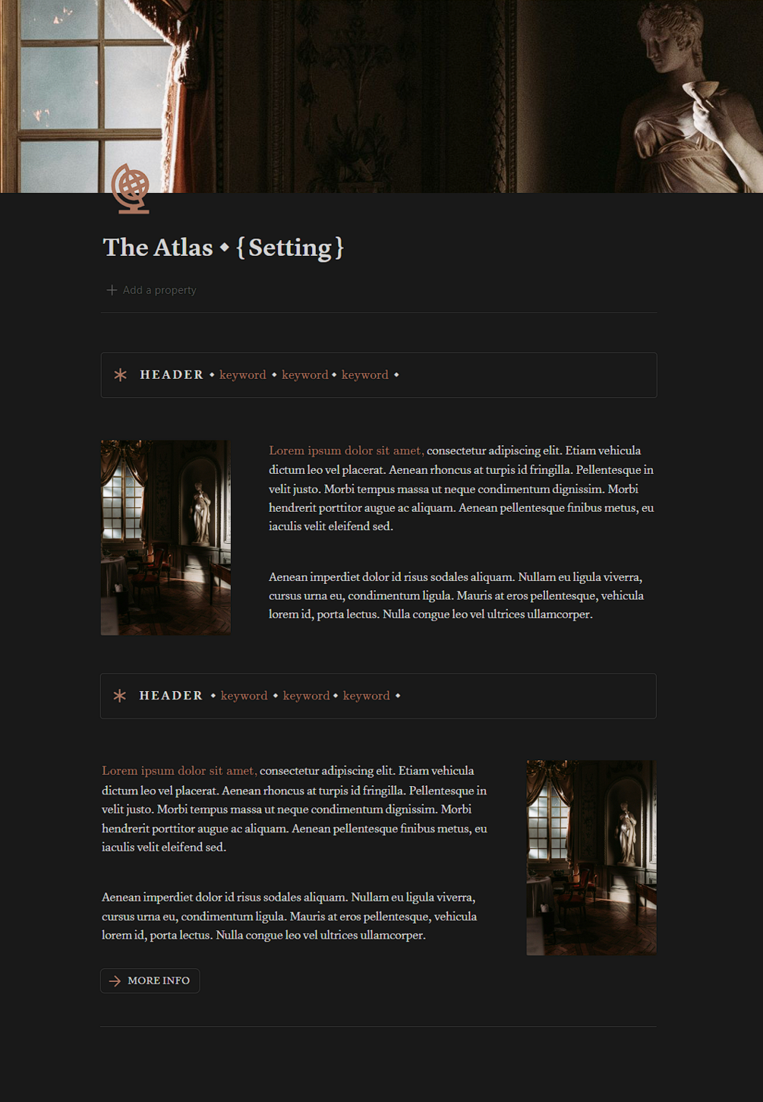Select third keyword in the first HEADER callout
This screenshot has width=763, height=1102.
(365, 375)
